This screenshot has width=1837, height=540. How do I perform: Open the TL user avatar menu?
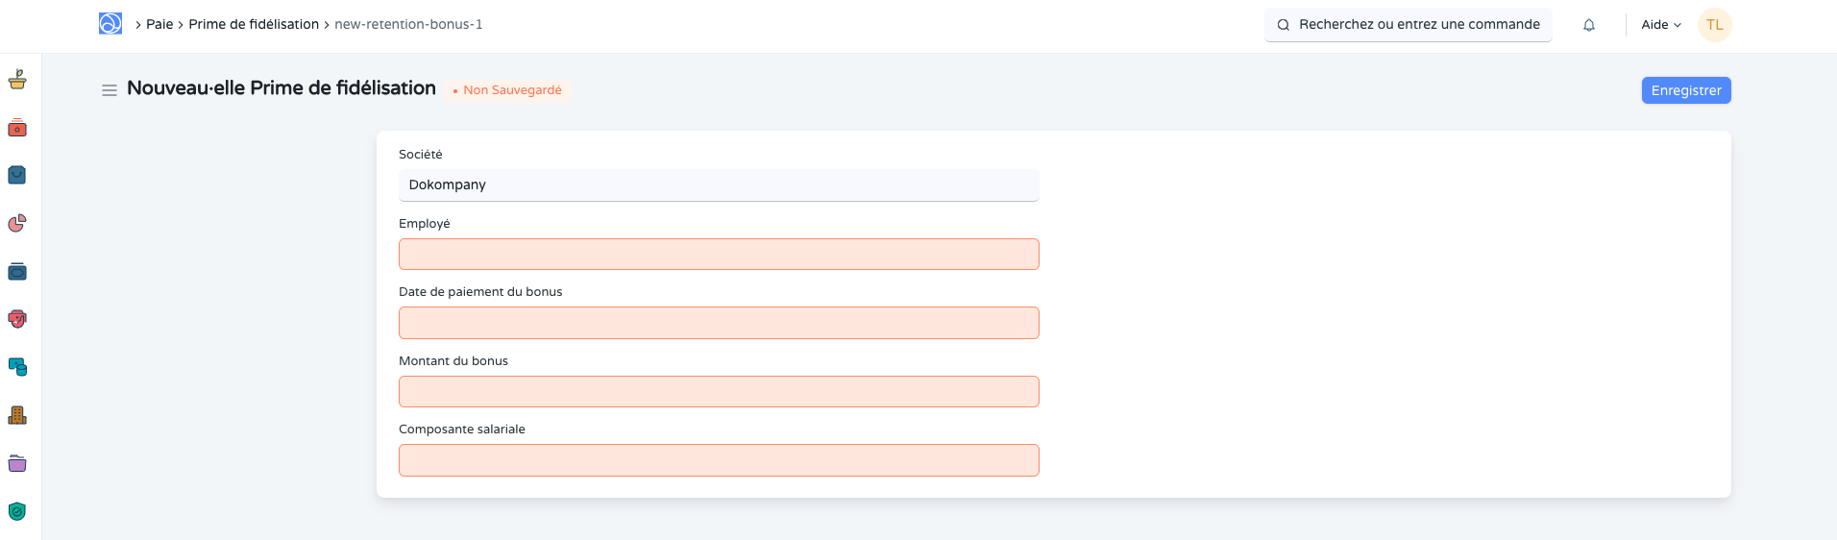(1714, 25)
